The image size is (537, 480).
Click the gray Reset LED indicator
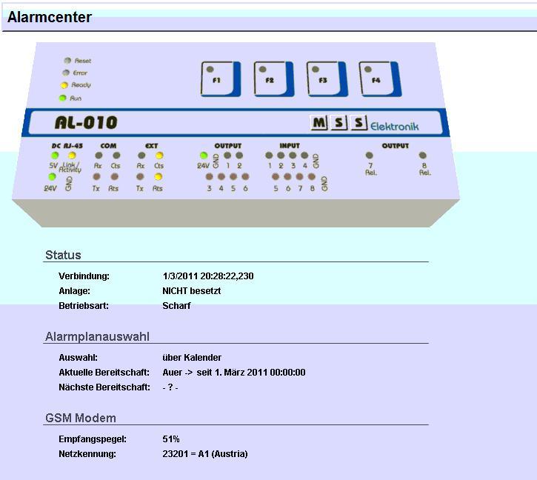click(67, 61)
